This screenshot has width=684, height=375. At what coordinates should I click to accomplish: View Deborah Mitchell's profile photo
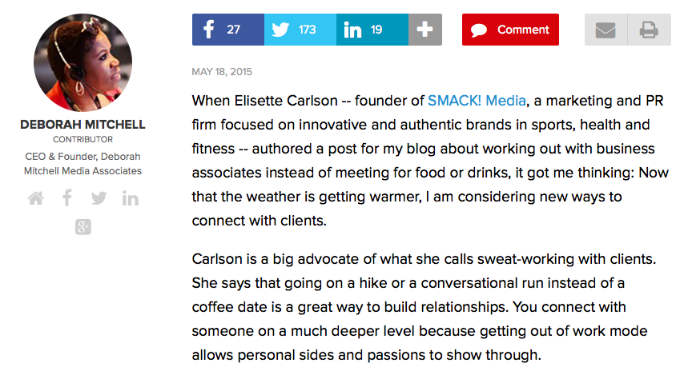[82, 62]
